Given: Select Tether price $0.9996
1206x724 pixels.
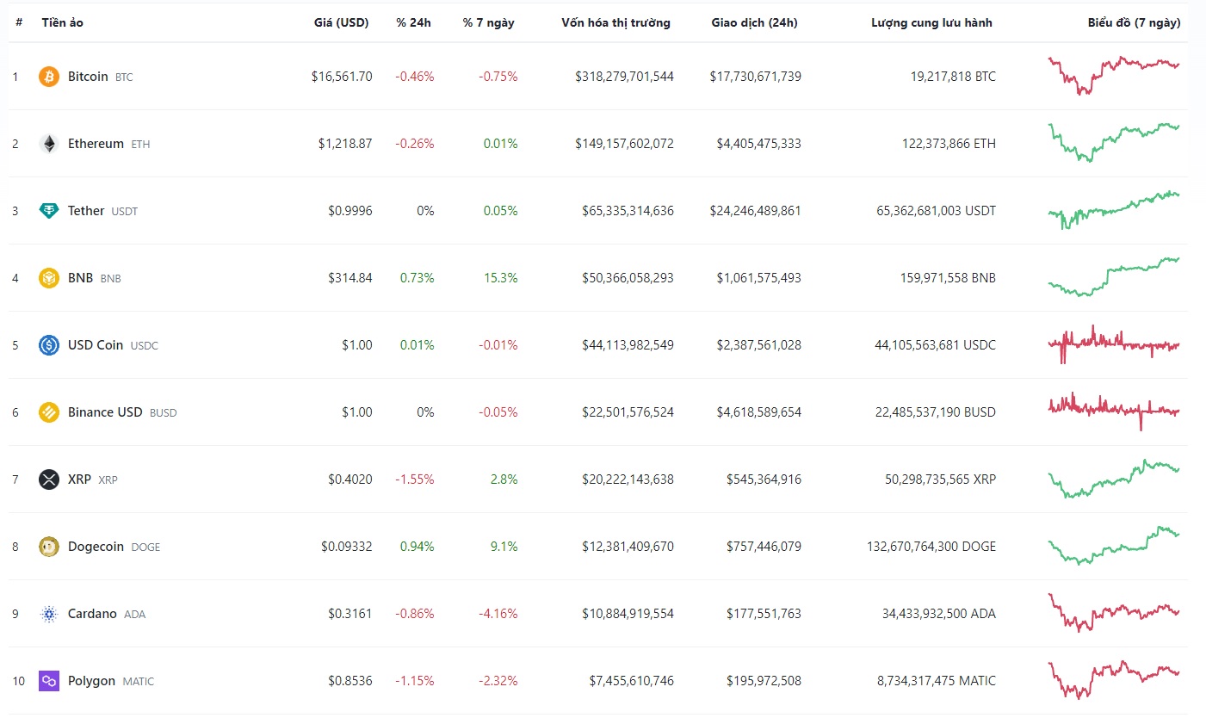Looking at the screenshot, I should (x=350, y=211).
